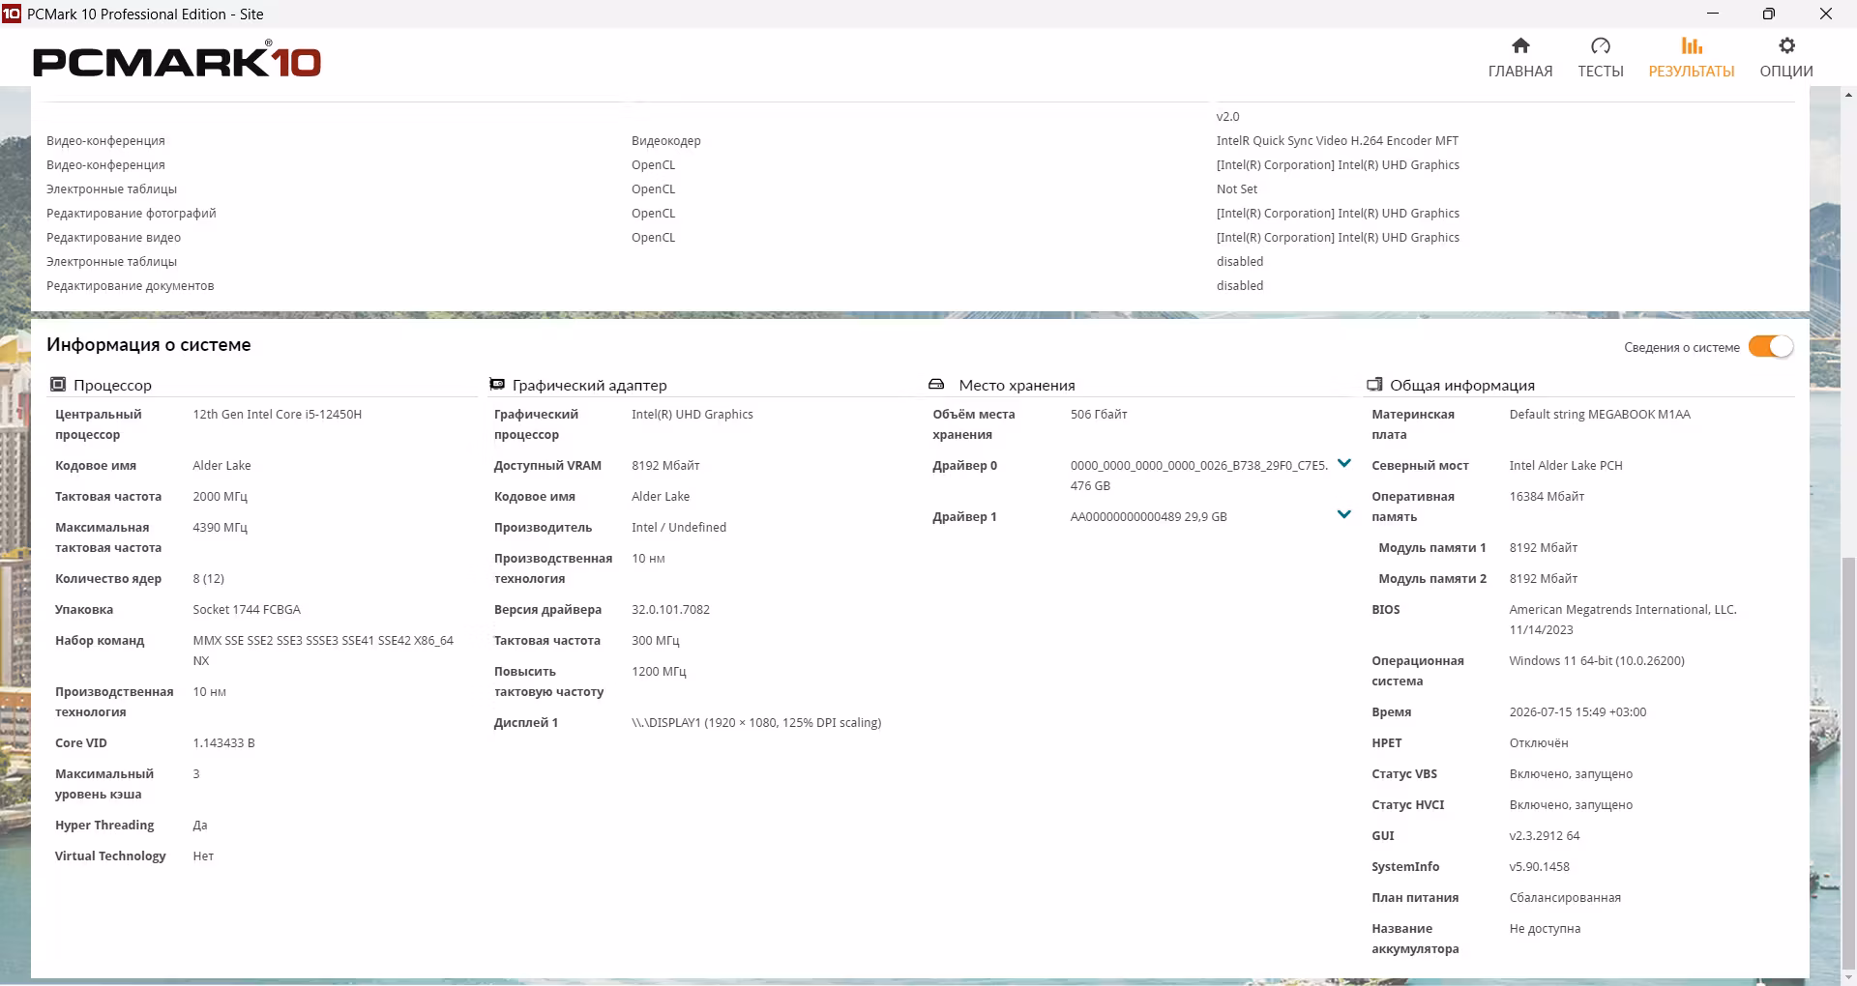Click the SystemInfo version v5.90.1458
Image resolution: width=1857 pixels, height=986 pixels.
point(1540,867)
